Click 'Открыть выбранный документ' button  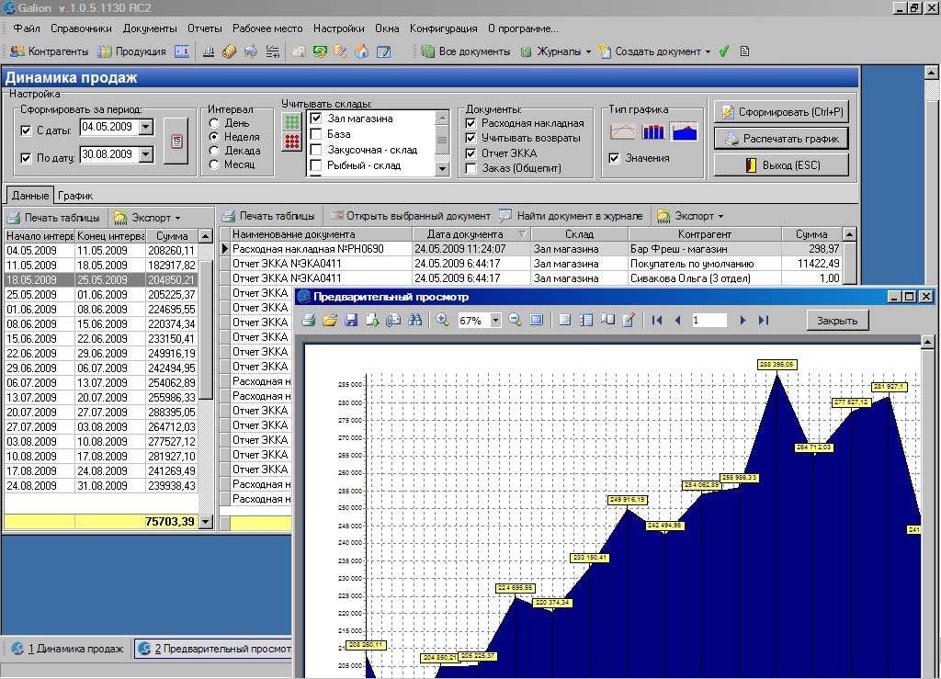pyautogui.click(x=410, y=216)
